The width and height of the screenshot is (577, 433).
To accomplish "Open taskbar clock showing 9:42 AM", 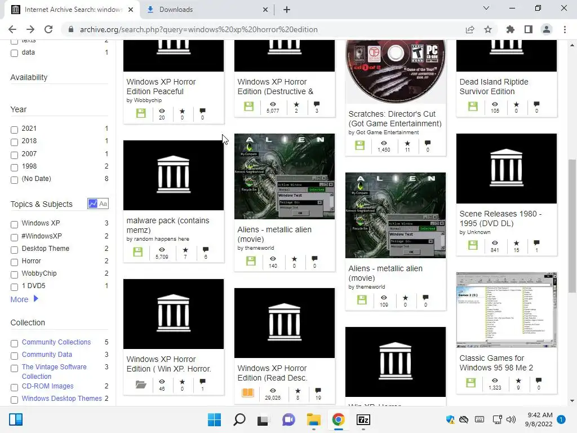I will point(538,419).
